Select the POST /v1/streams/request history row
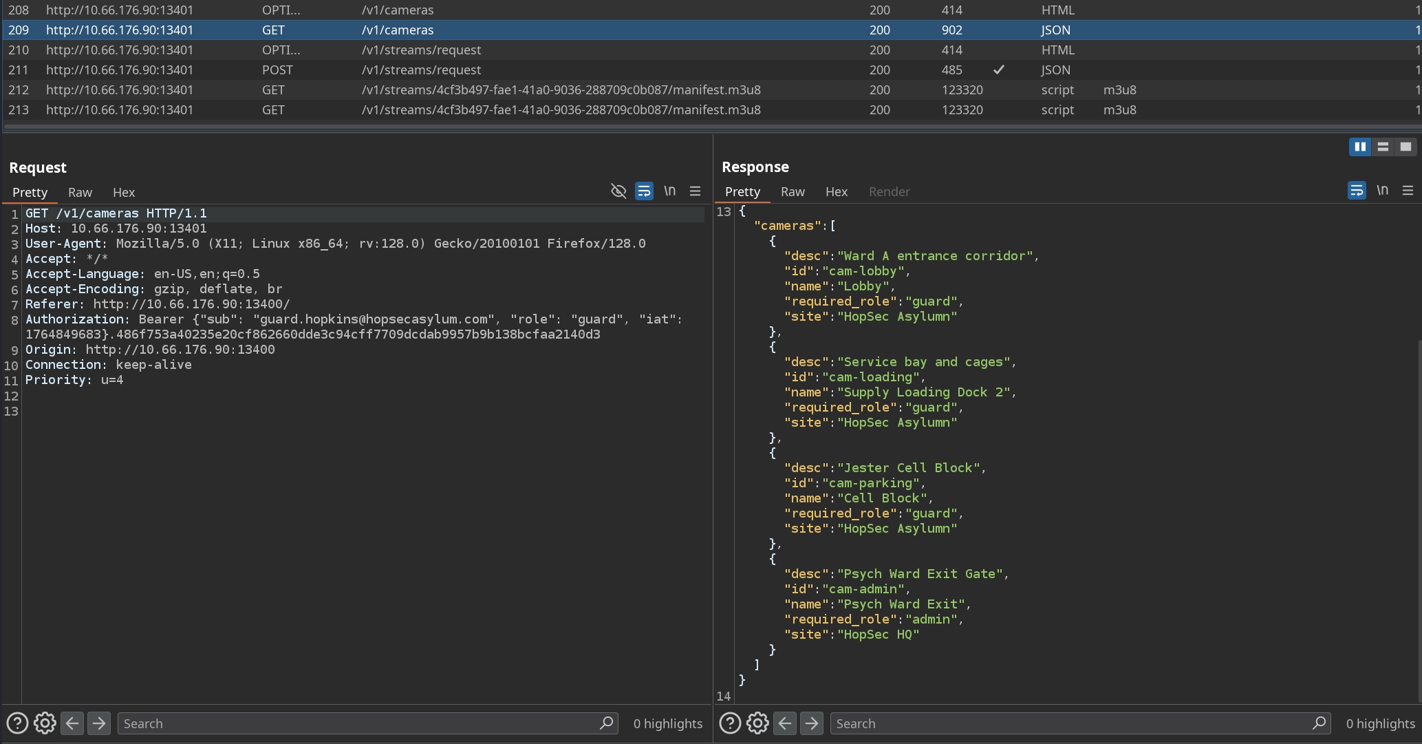The width and height of the screenshot is (1422, 744). (x=421, y=70)
